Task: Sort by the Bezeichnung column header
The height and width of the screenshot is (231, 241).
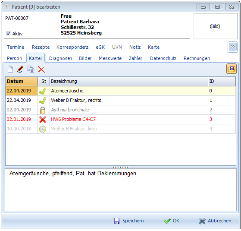Action: (x=129, y=81)
